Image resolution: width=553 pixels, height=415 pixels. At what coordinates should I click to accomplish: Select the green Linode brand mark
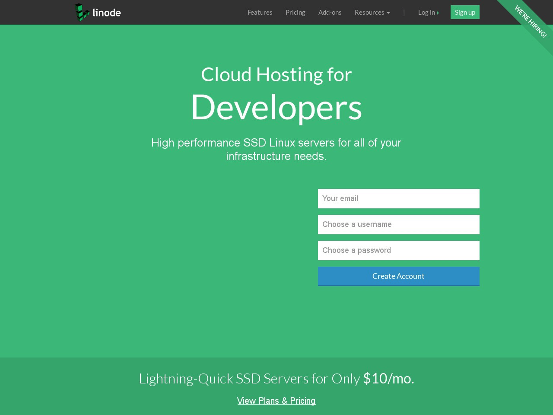[81, 12]
